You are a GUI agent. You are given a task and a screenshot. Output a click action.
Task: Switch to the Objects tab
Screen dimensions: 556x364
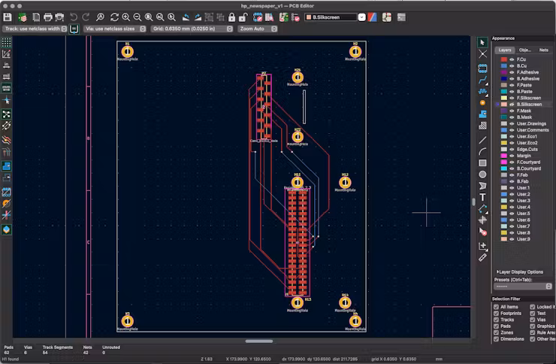[x=525, y=50]
